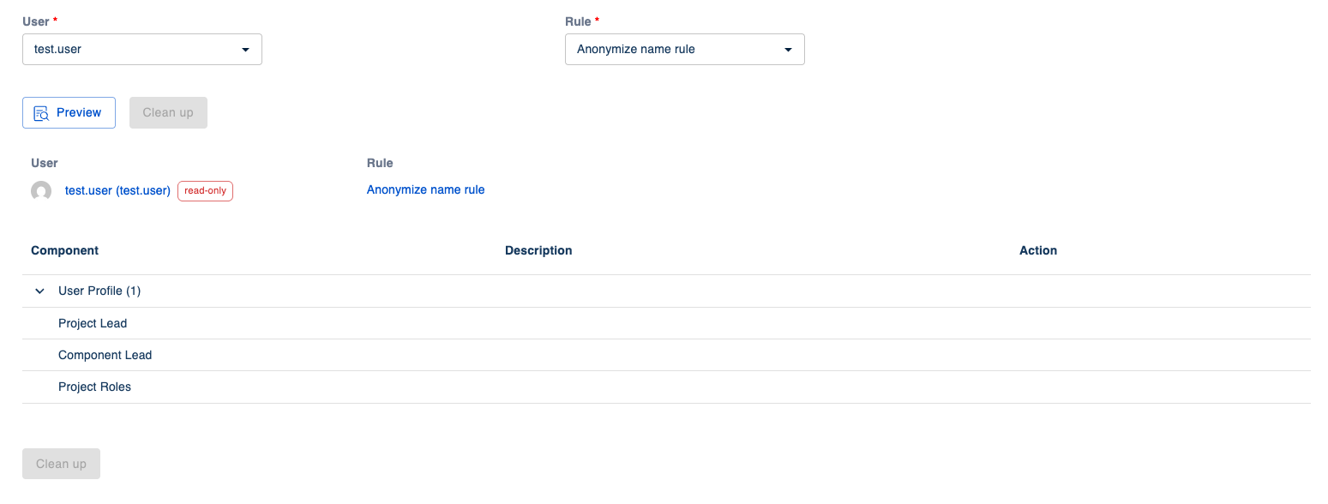Click the Action column header
Screen dimensions: 1328x504
coord(1037,250)
